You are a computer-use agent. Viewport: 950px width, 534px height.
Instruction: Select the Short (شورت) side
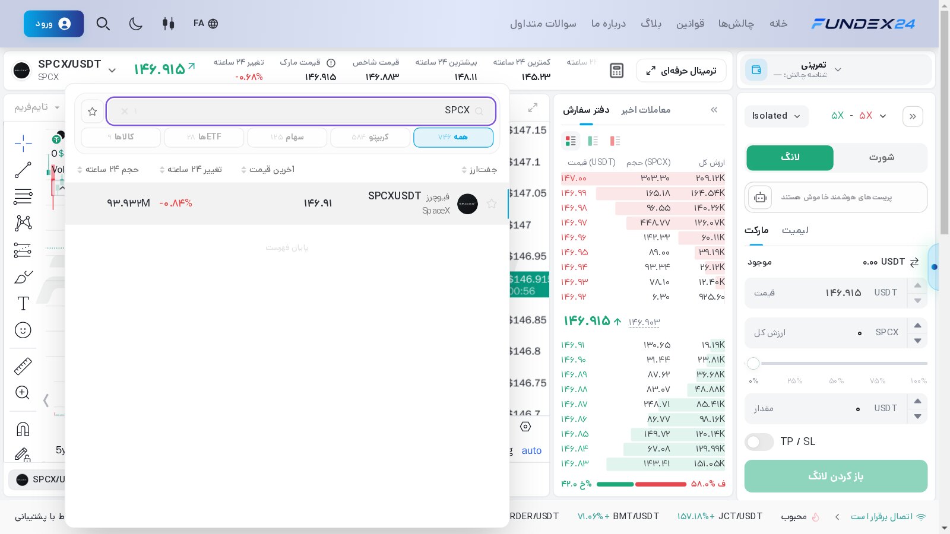click(881, 158)
